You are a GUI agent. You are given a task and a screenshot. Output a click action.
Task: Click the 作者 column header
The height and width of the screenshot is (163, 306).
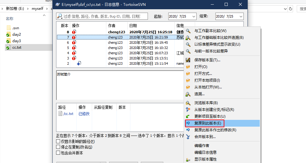click(112, 26)
